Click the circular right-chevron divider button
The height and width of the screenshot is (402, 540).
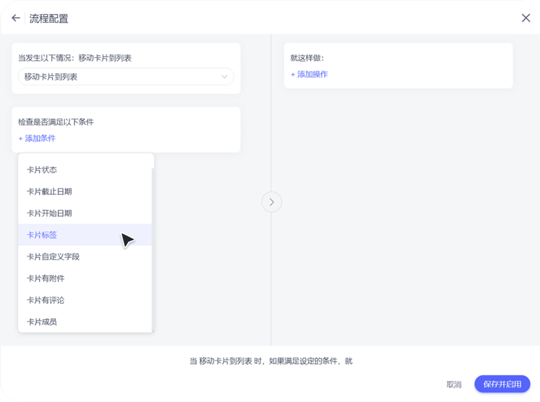click(271, 202)
